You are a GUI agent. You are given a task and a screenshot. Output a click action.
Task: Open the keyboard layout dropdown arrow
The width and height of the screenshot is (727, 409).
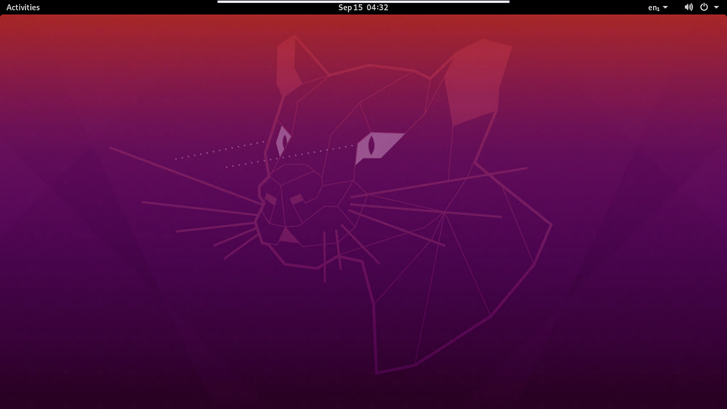point(665,7)
